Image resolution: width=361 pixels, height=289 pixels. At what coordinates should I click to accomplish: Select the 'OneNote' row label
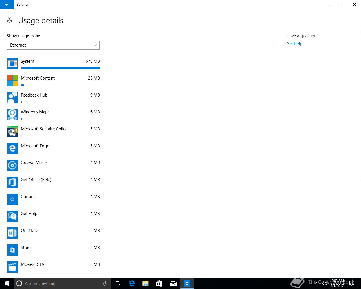[x=29, y=231]
